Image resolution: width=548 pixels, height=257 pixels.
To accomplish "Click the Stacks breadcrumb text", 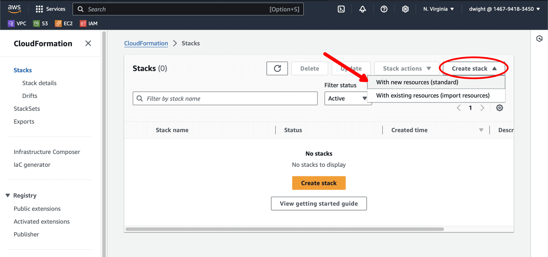I will tap(191, 43).
